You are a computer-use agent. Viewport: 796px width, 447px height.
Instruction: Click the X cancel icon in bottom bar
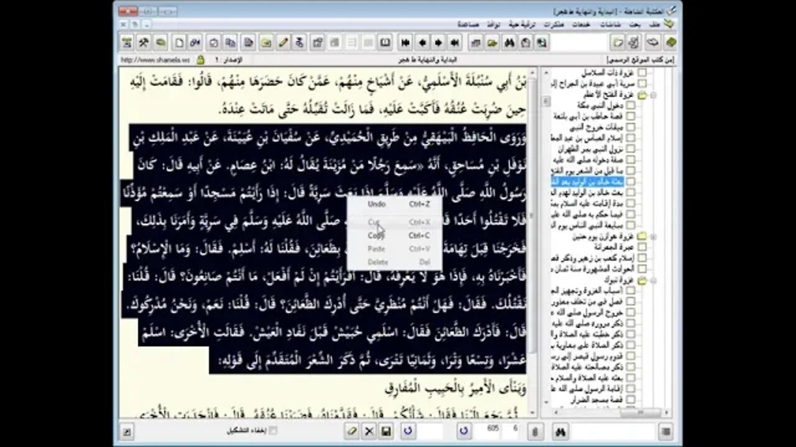point(369,431)
